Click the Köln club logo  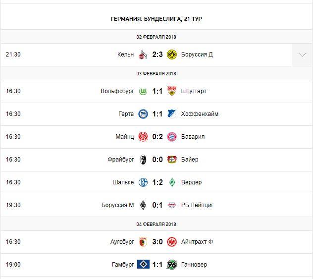[x=143, y=54]
